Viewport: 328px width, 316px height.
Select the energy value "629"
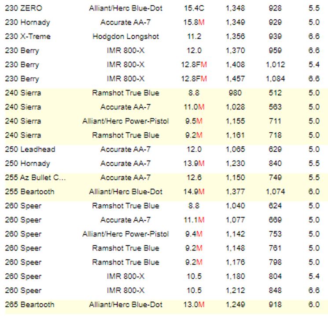click(275, 149)
